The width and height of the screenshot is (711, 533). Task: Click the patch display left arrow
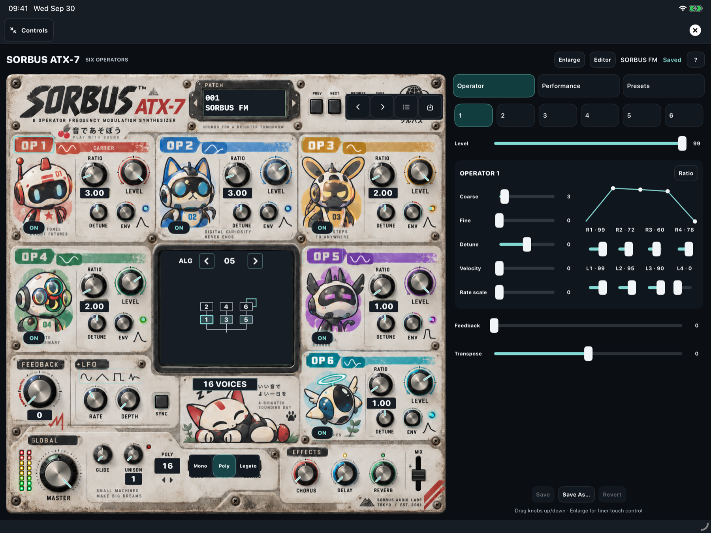195,103
